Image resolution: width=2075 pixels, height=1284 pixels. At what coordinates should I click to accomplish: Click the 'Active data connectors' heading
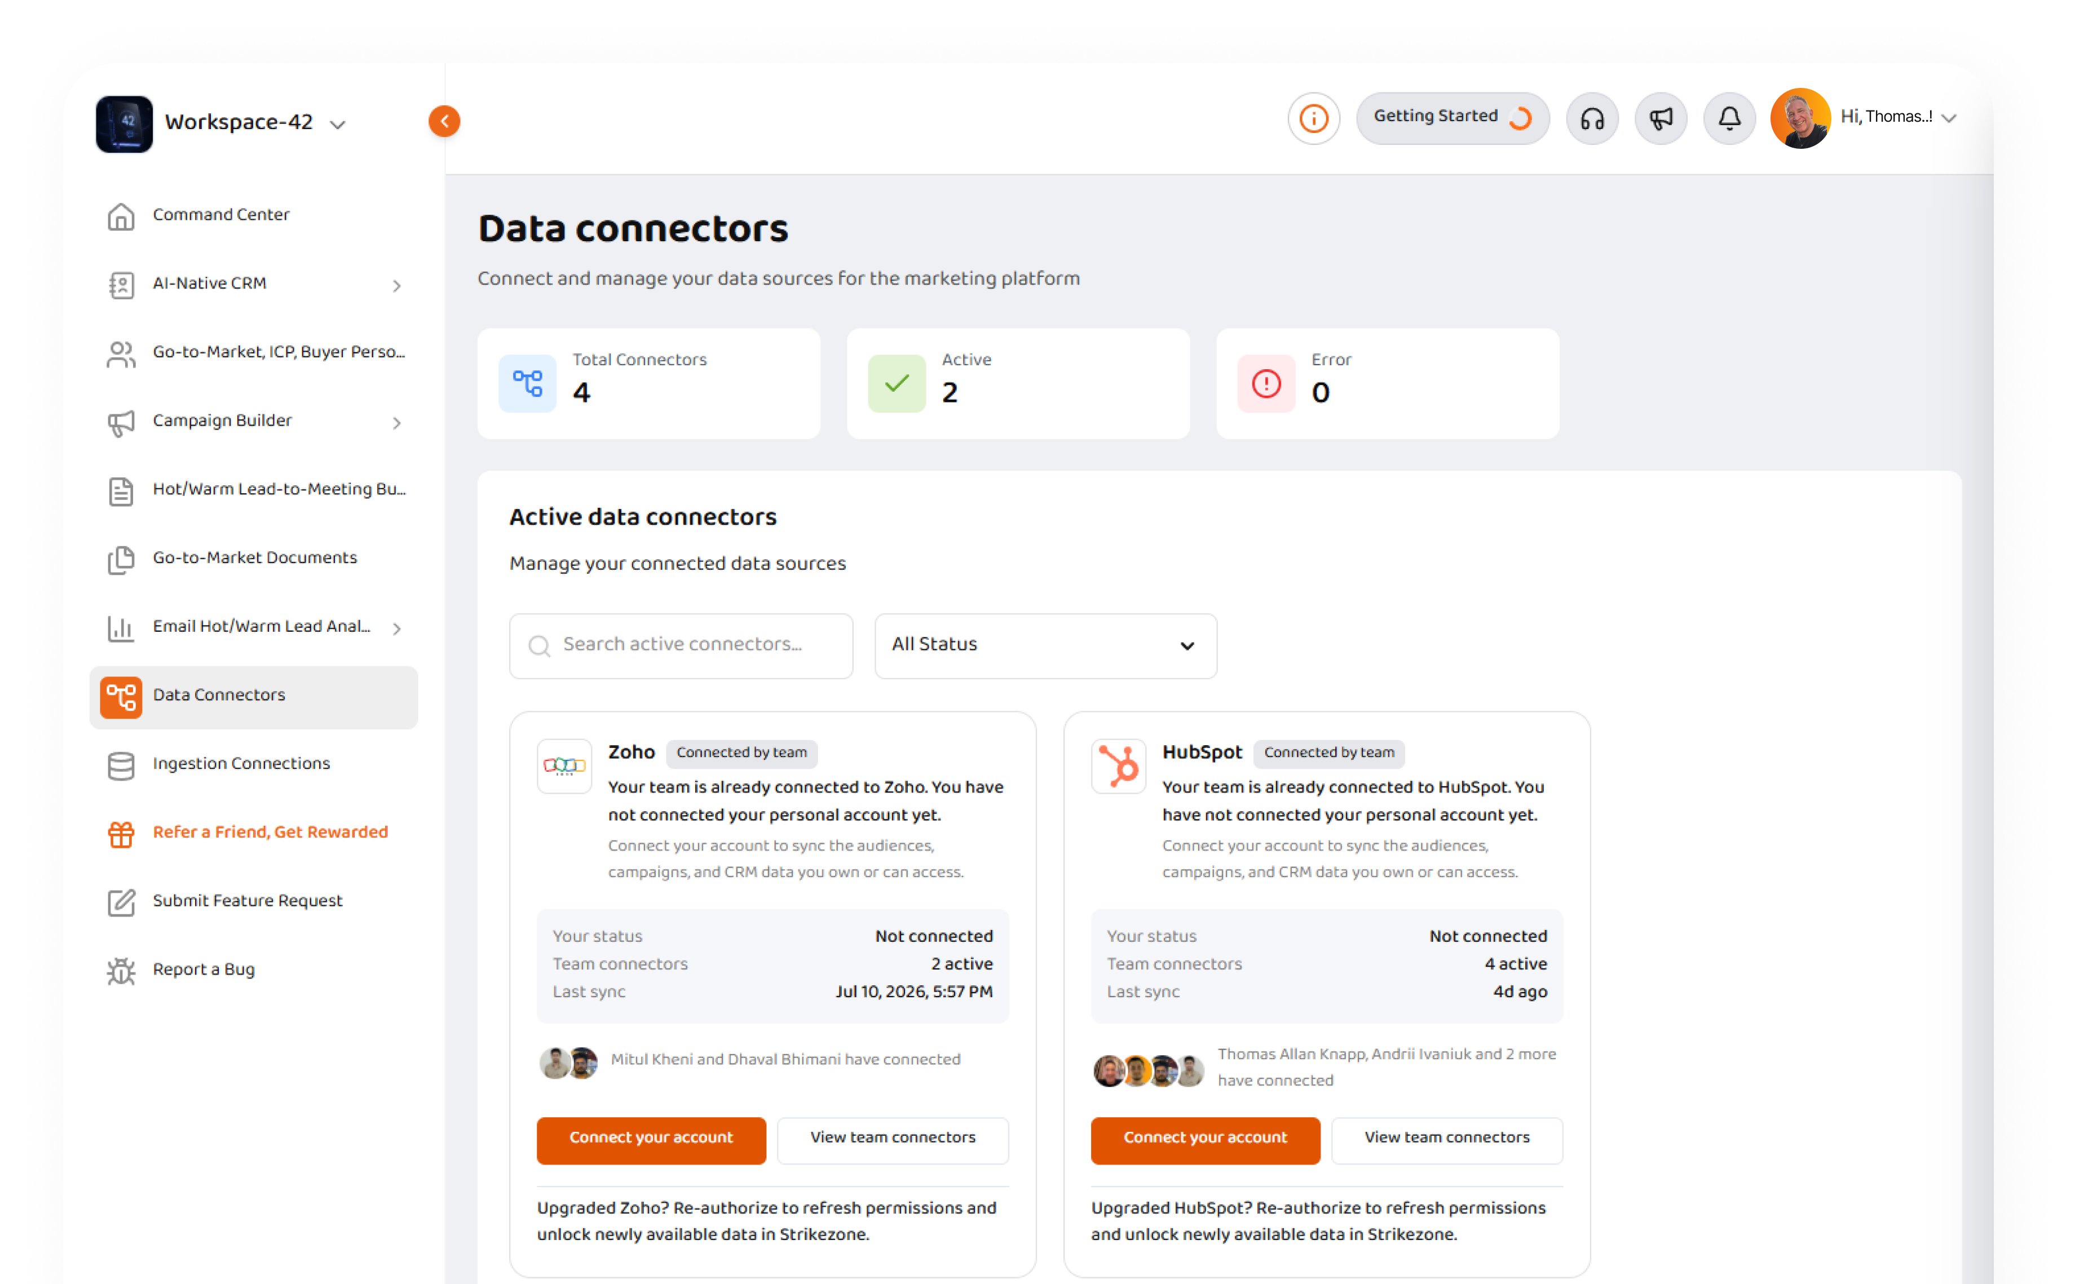[643, 516]
